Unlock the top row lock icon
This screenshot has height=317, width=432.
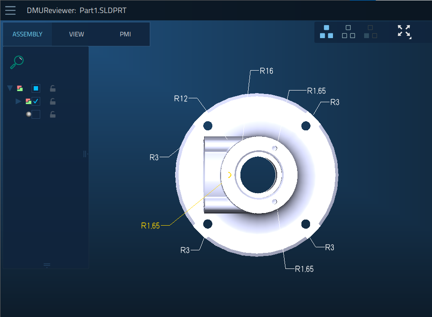tap(53, 88)
